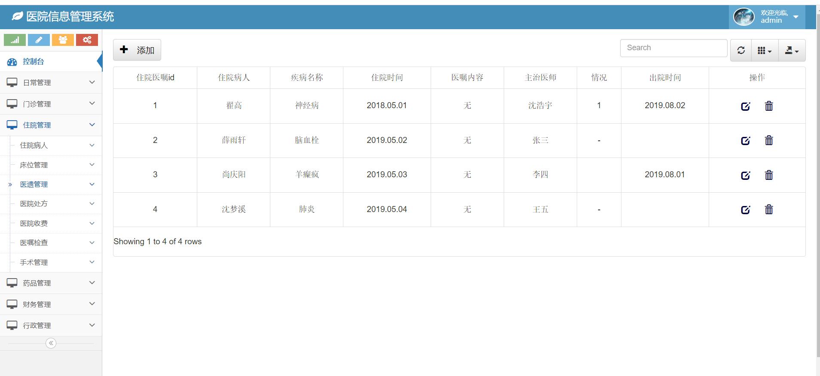Click the leaf logo in header
Screen dimensions: 820x376
point(17,16)
